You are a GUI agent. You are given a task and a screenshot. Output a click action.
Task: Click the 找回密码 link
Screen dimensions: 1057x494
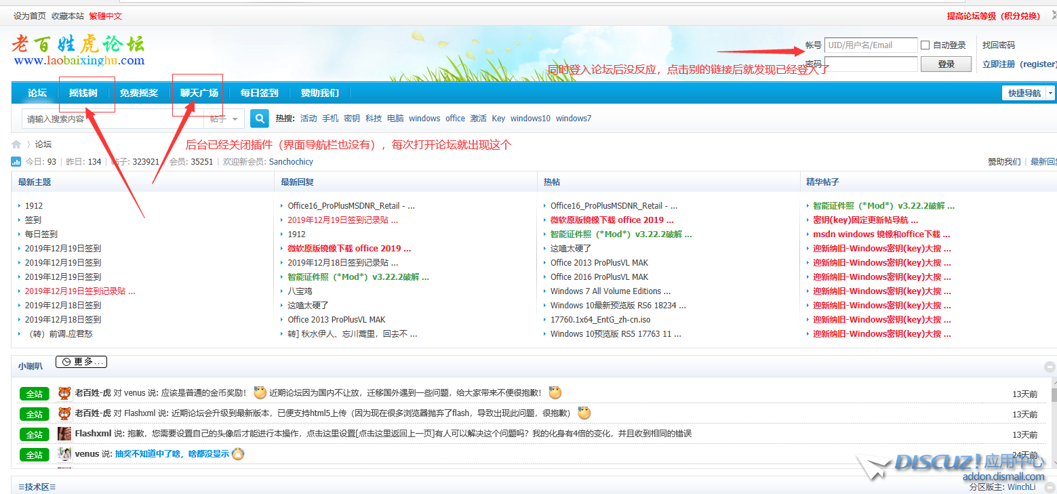coord(999,45)
